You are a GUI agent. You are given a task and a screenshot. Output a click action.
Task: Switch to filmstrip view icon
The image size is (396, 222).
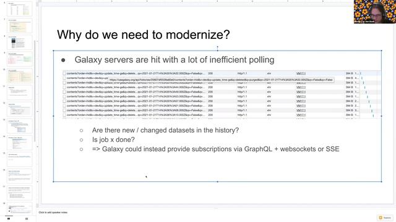9,219
